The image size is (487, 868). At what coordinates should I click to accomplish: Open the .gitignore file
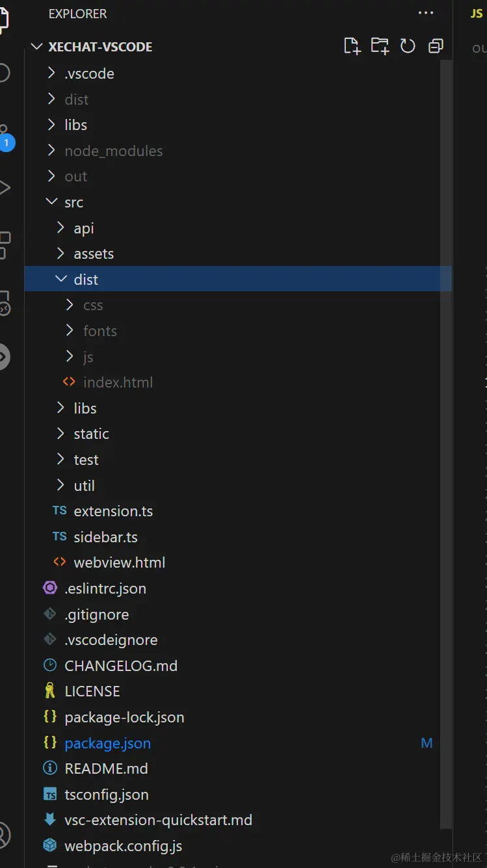(97, 615)
